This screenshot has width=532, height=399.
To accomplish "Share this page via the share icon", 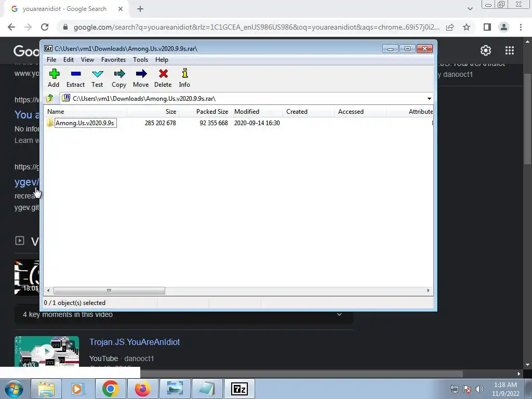I will pos(450,27).
